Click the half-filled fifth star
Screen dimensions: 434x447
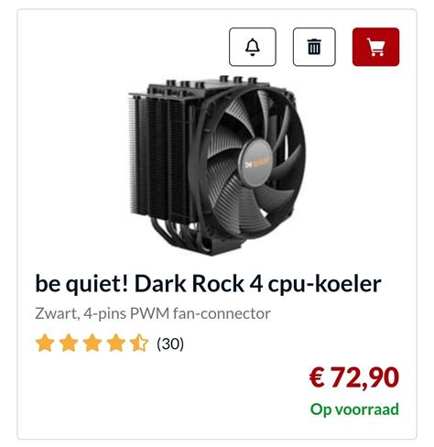(x=139, y=343)
